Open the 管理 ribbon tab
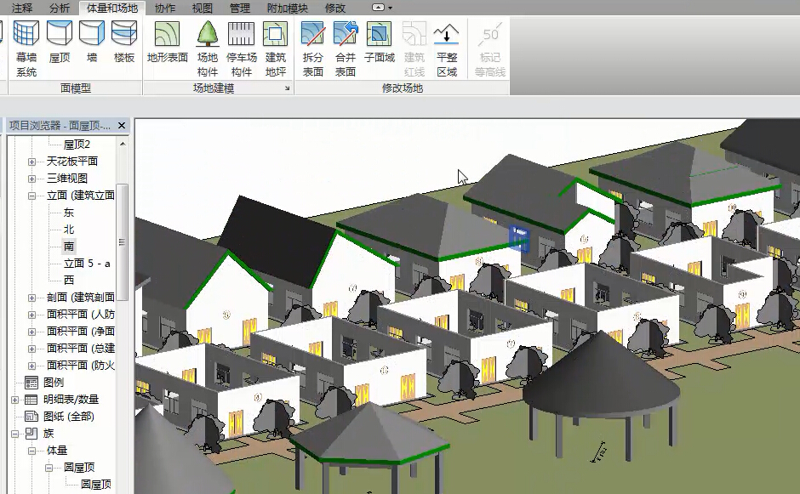This screenshot has width=800, height=494. coord(240,9)
